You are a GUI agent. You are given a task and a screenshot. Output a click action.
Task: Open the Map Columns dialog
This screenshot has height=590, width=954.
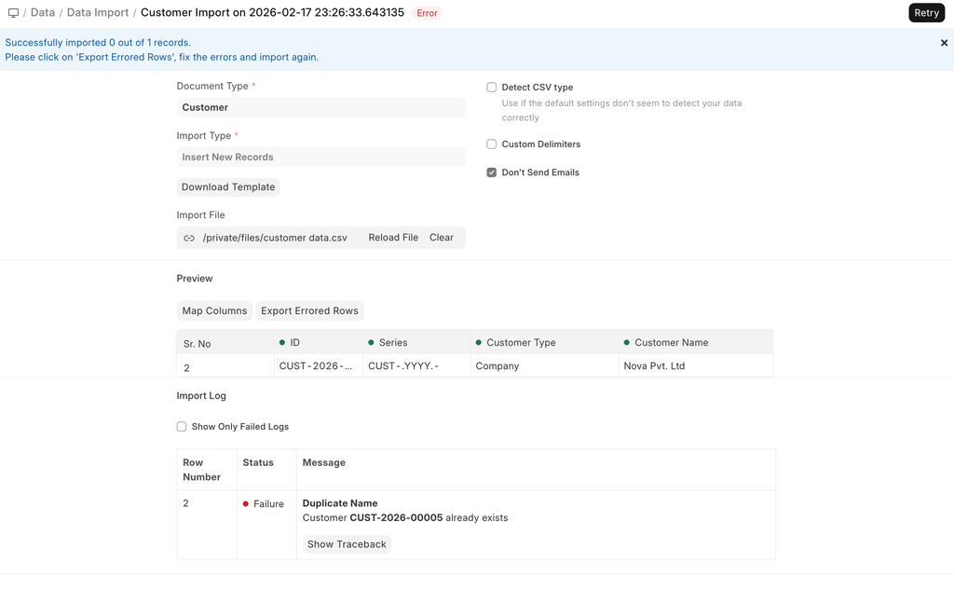click(x=214, y=311)
